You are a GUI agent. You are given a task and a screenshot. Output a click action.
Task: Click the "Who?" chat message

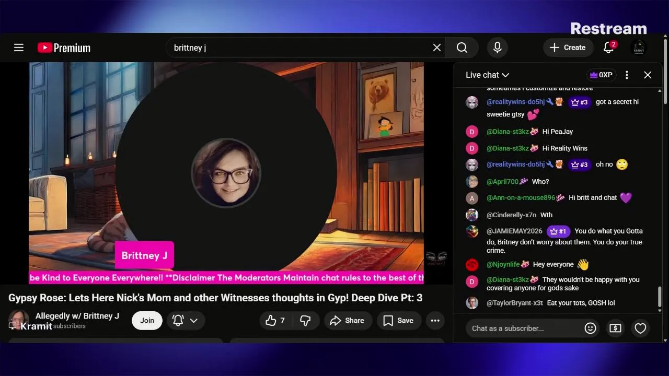click(540, 182)
